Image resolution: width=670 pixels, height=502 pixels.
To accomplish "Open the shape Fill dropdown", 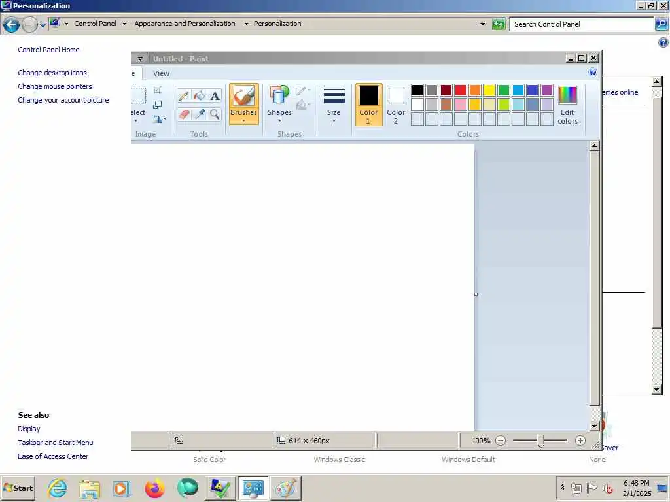I will click(x=309, y=104).
